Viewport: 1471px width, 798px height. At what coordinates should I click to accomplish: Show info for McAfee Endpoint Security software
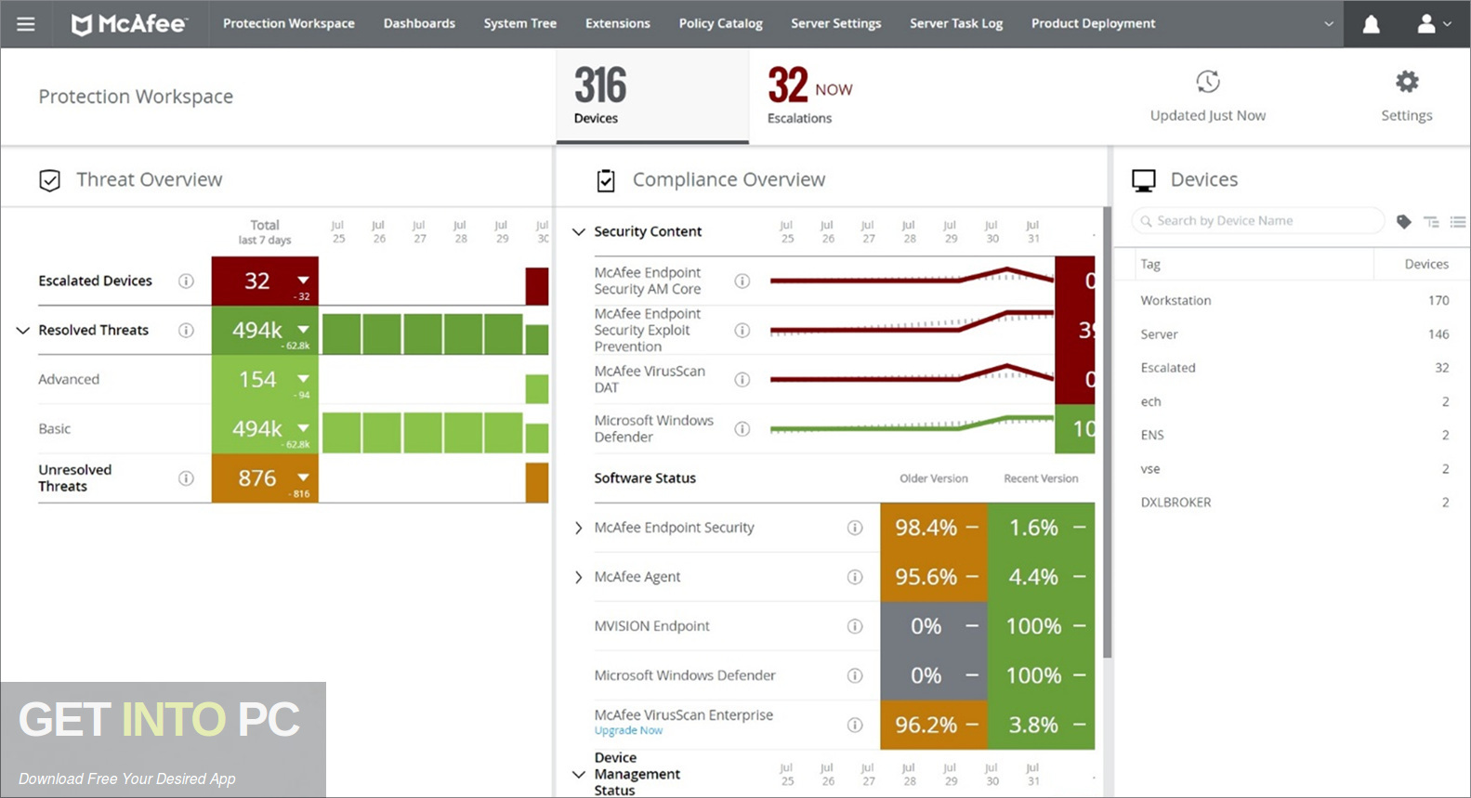(x=855, y=528)
